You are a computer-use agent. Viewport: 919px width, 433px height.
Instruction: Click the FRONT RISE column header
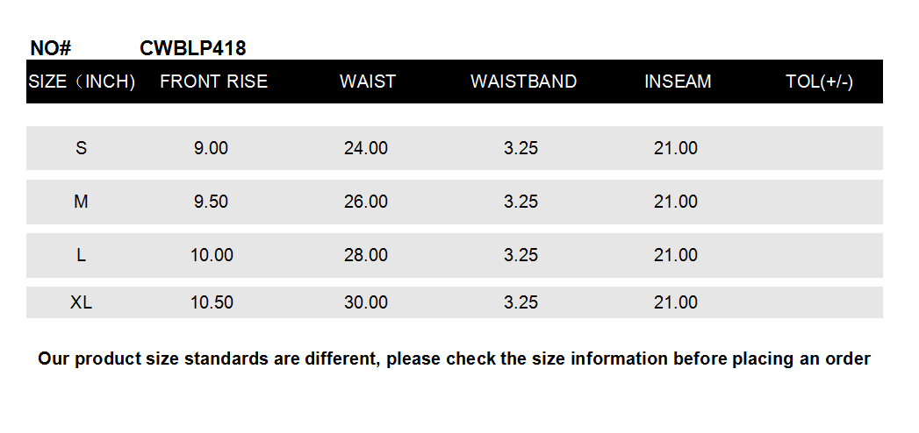click(213, 82)
